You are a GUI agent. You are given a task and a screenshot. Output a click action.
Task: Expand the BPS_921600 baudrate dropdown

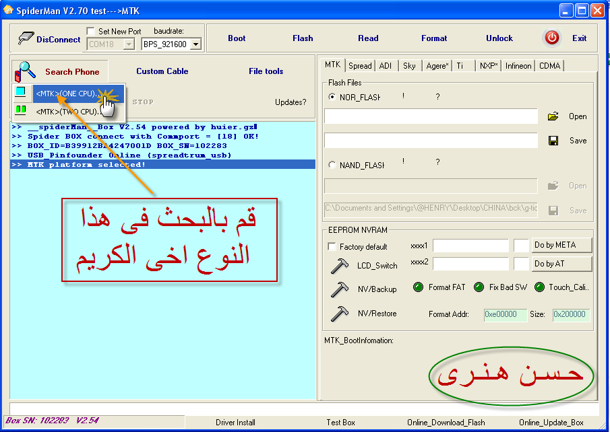(196, 44)
